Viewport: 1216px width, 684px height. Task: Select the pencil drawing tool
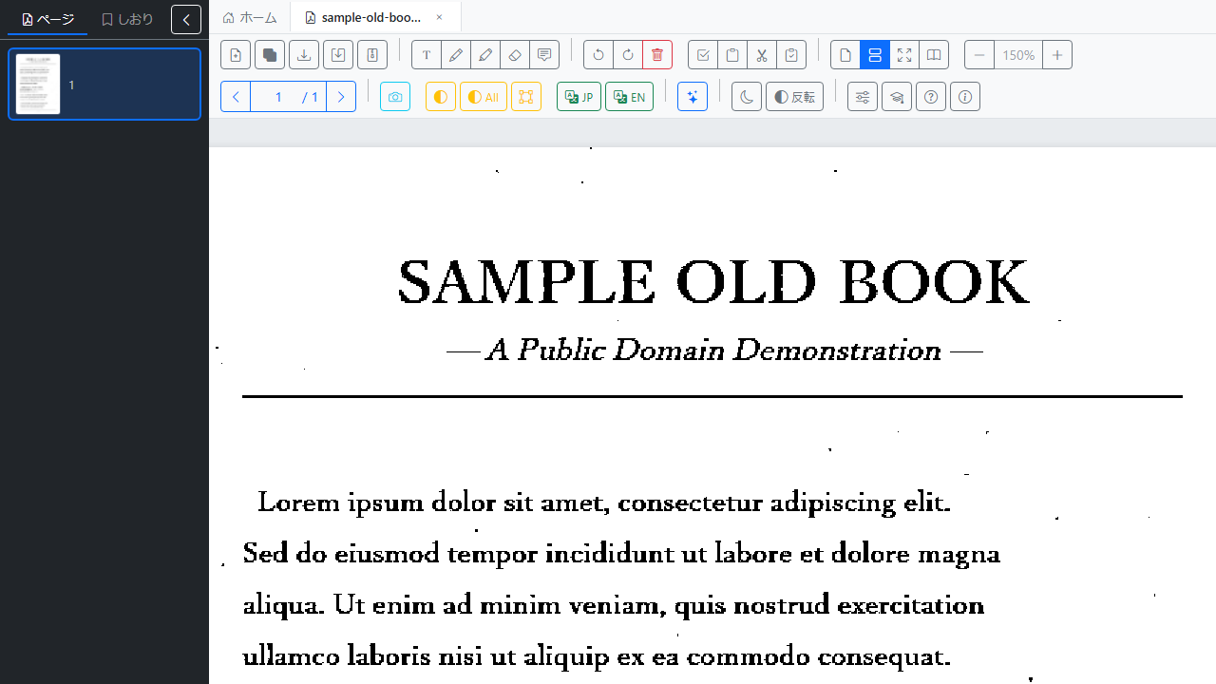(456, 55)
